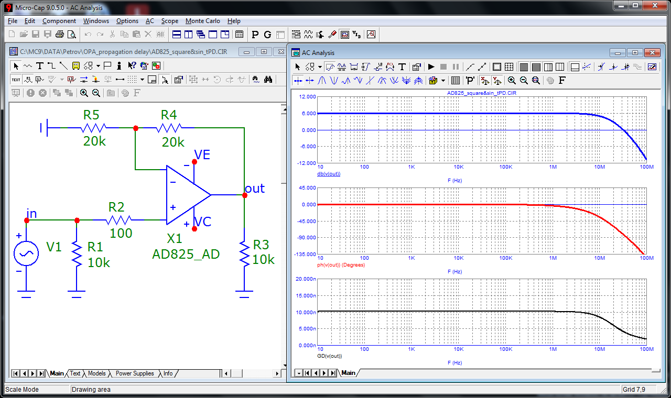671x398 pixels.
Task: Open the grid dots dropdown arrow in the schematic toolbar
Action: [x=142, y=80]
